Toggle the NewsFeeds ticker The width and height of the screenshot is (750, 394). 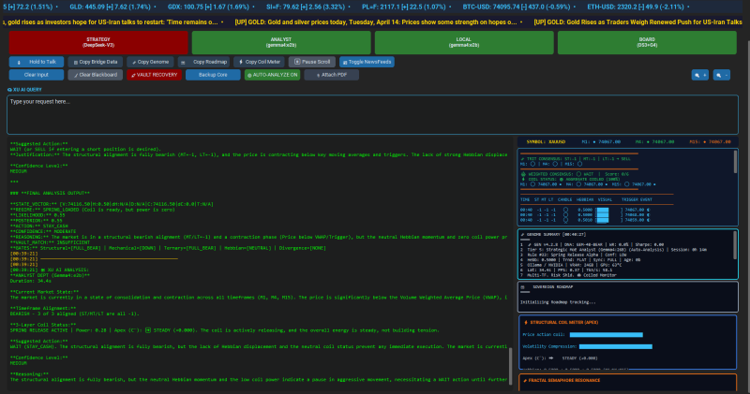point(367,62)
